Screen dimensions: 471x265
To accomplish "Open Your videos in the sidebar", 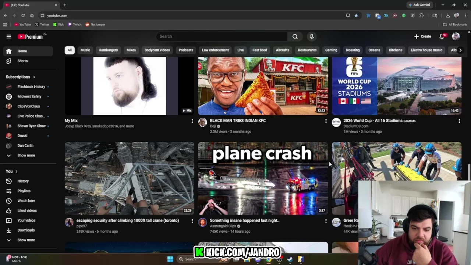I will 28,220.
